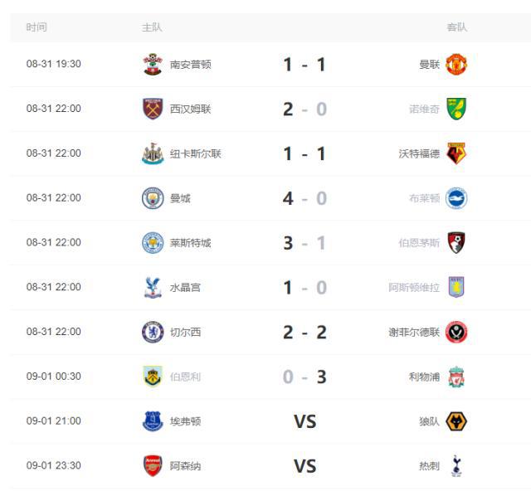Open the 利物浦 team name link
This screenshot has width=531, height=496.
[424, 377]
